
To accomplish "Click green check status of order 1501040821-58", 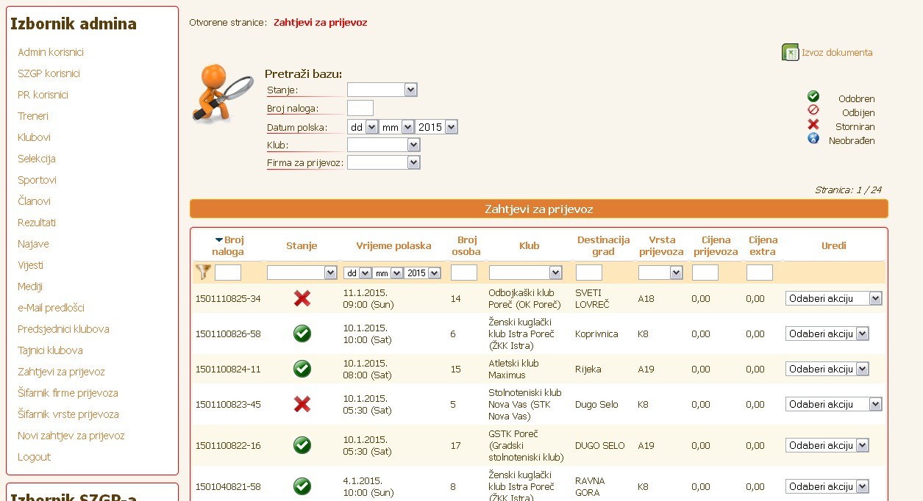I will (x=302, y=486).
